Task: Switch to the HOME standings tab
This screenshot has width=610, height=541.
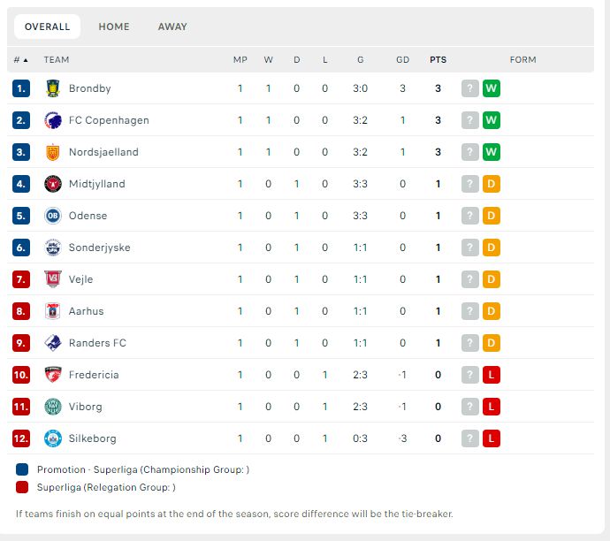Action: pos(114,27)
